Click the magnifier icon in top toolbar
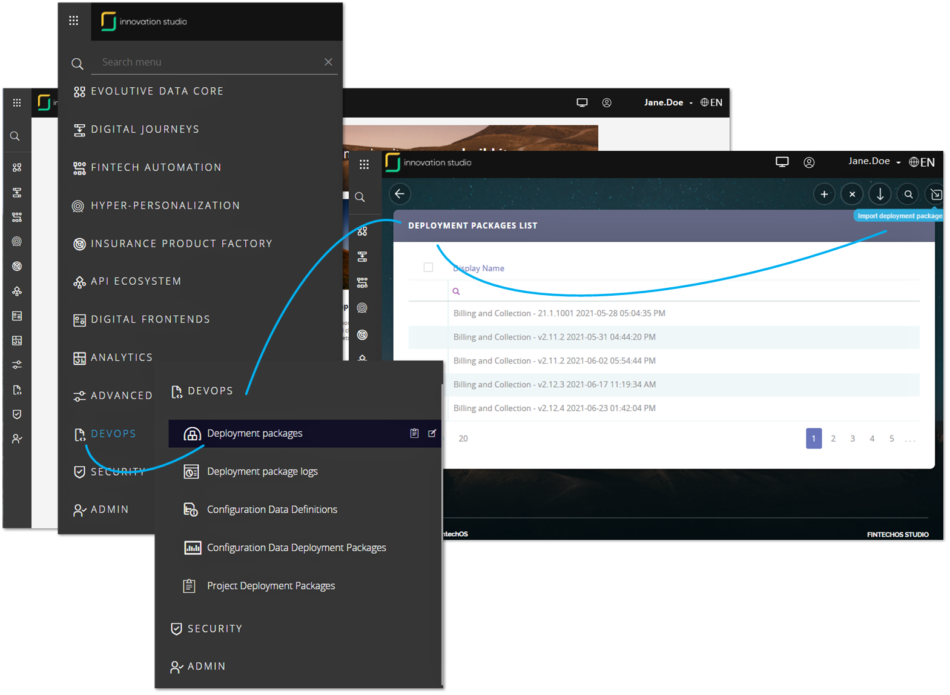 908,195
